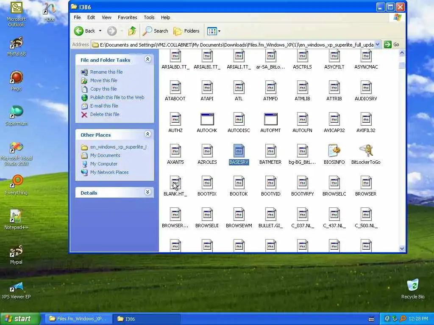Select the BASESRV file
434x325 pixels.
(x=239, y=154)
